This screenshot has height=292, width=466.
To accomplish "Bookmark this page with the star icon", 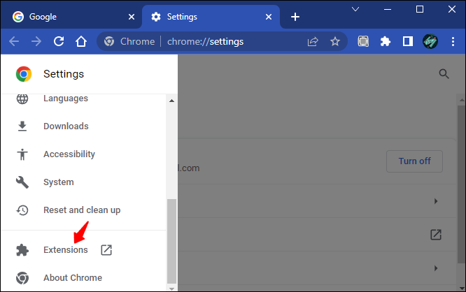I will pyautogui.click(x=335, y=41).
